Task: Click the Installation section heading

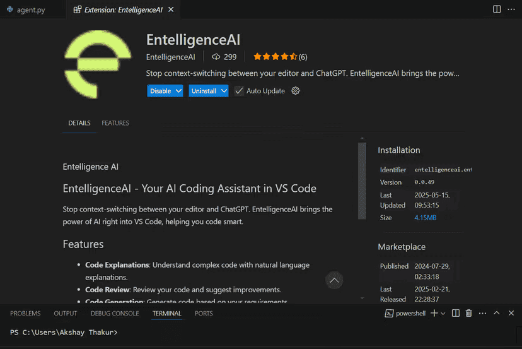Action: (399, 150)
